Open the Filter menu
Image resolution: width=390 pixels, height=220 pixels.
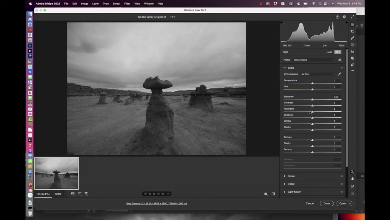pos(127,4)
